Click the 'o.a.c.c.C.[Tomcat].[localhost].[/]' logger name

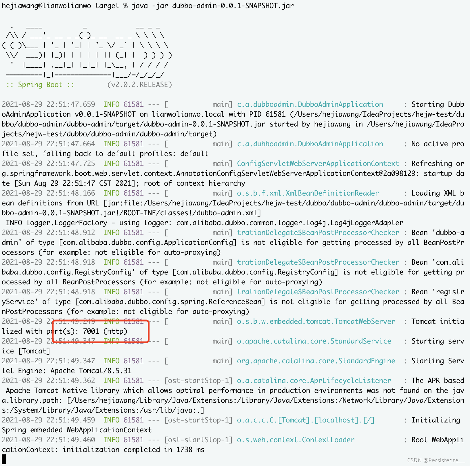306,420
